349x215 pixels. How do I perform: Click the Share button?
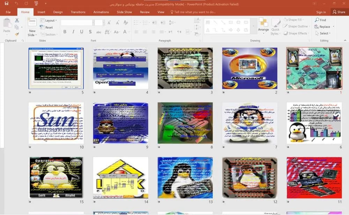339,12
